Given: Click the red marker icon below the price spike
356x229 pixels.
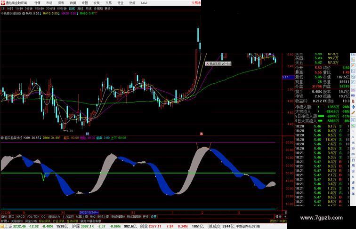Looking at the screenshot, I should pyautogui.click(x=201, y=134).
